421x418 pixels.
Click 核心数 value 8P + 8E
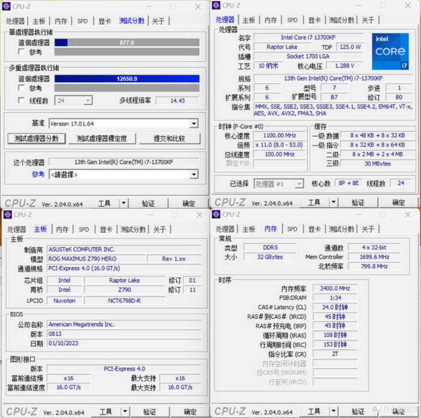348,183
